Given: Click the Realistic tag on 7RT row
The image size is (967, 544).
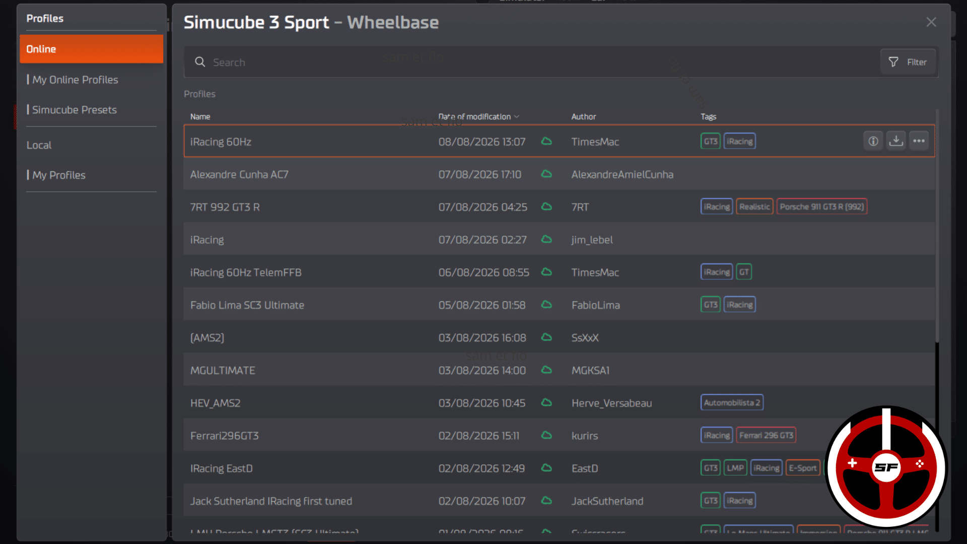Looking at the screenshot, I should [754, 207].
